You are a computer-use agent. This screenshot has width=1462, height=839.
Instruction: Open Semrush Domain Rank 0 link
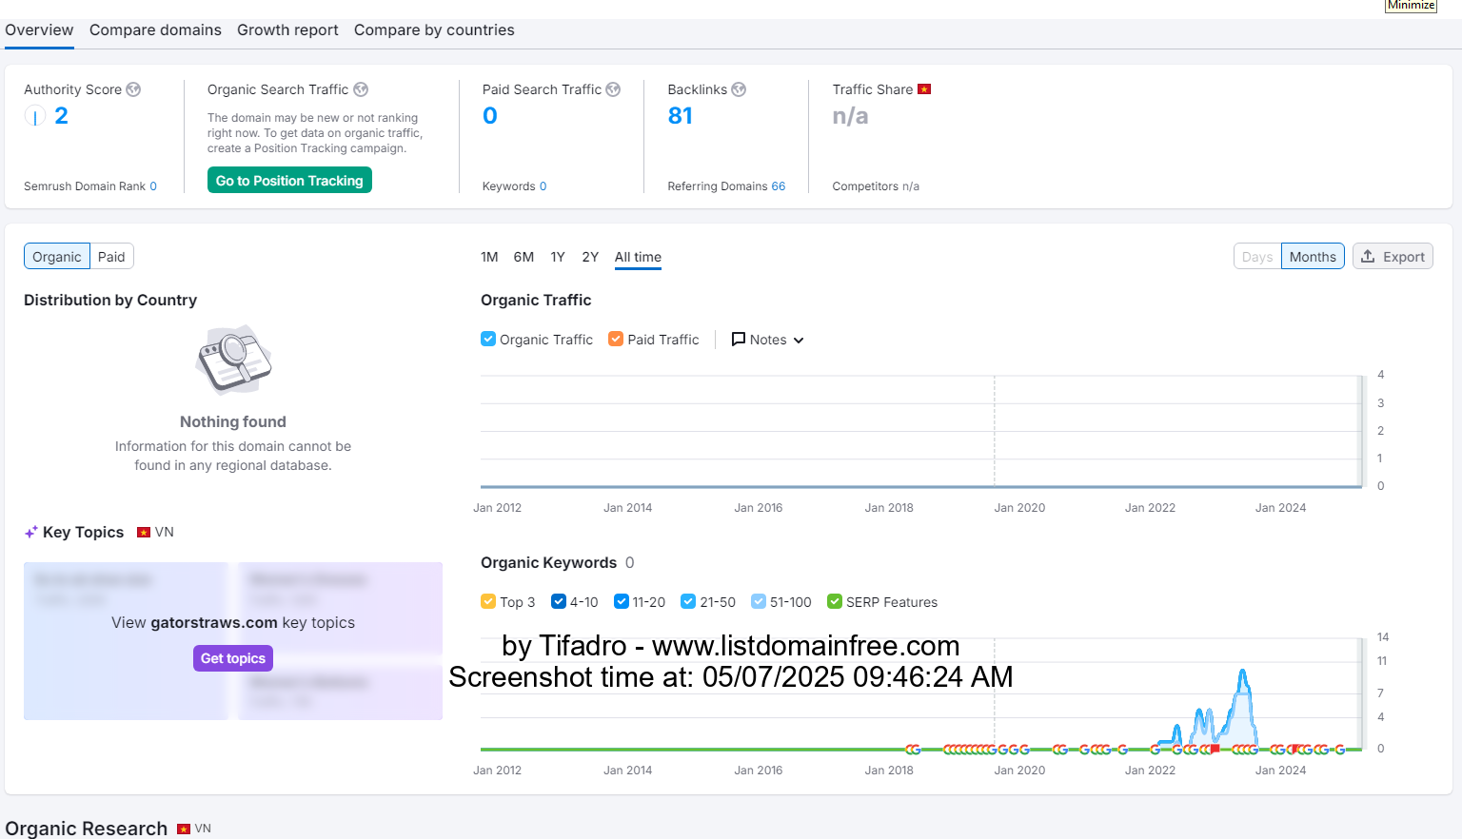tap(153, 186)
